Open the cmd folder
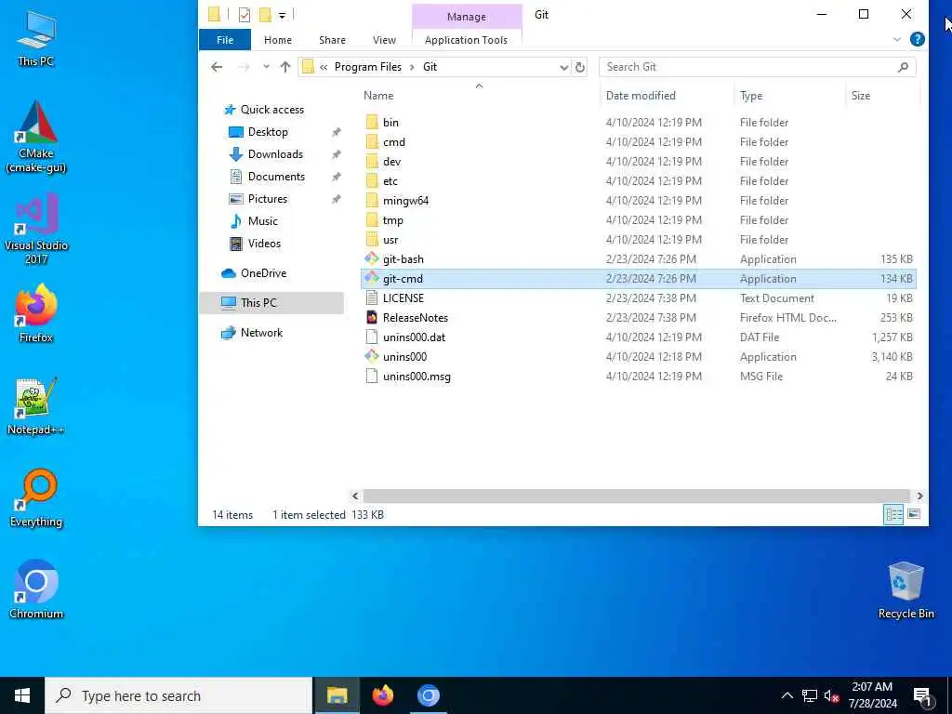Viewport: 952px width, 714px height. [x=393, y=142]
